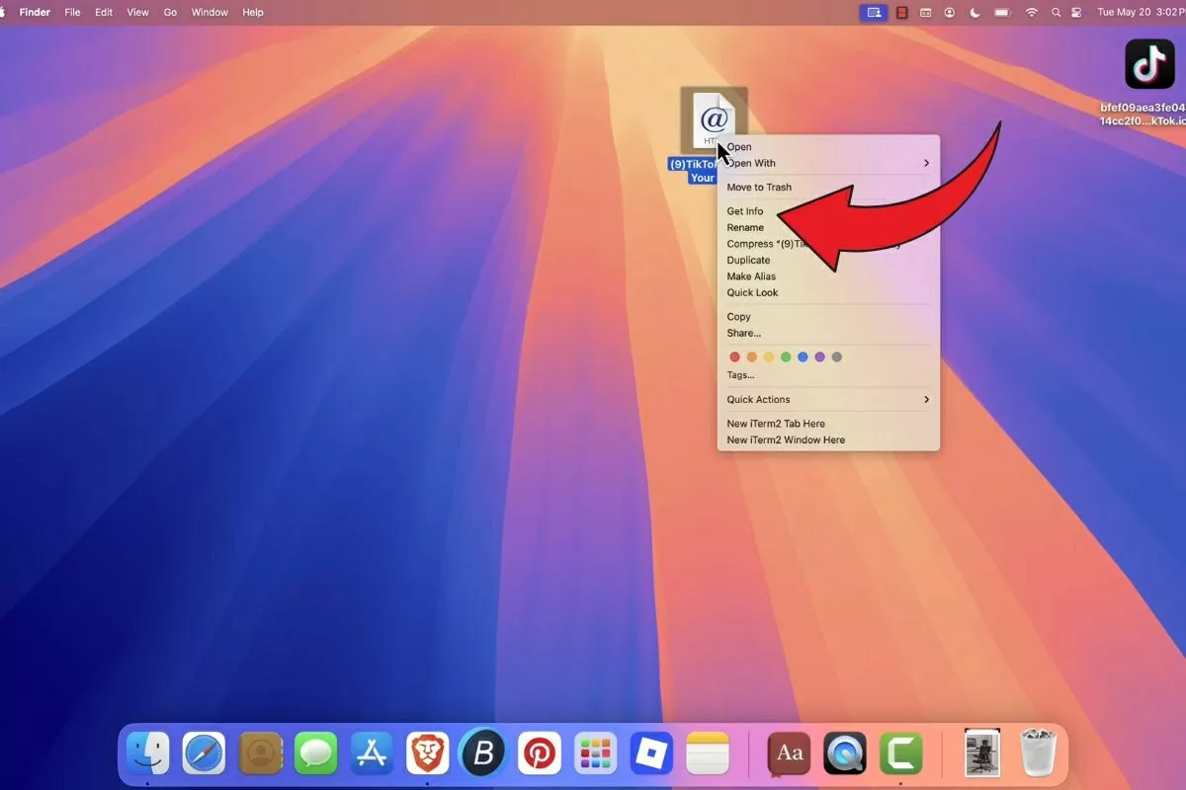Screen dimensions: 1186x790
Task: Open Roblox from the Dock
Action: [x=651, y=754]
